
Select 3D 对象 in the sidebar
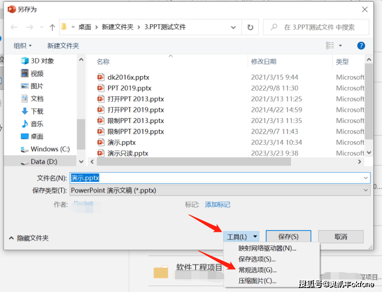[x=37, y=61]
